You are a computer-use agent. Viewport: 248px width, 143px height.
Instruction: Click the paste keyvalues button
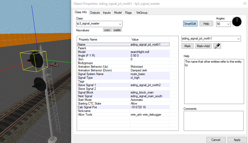[x=117, y=30]
